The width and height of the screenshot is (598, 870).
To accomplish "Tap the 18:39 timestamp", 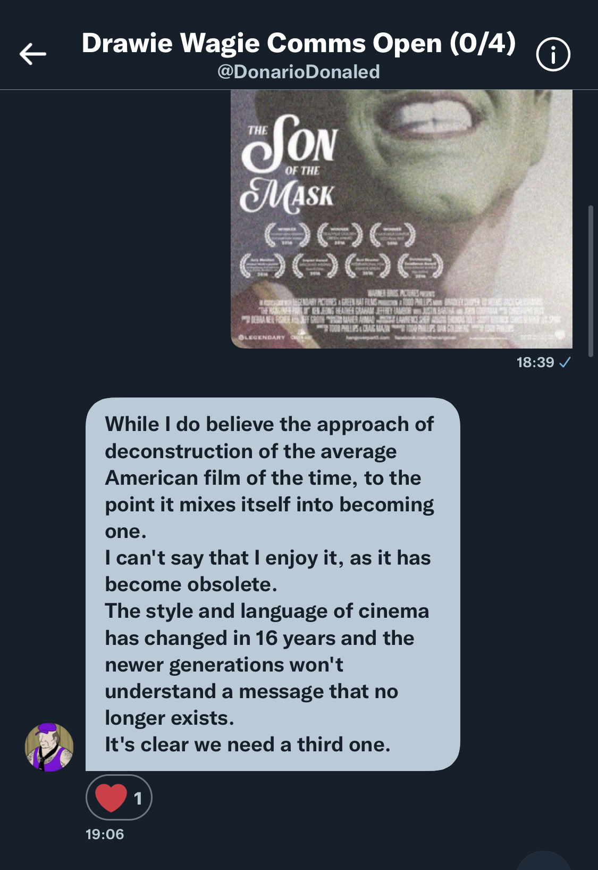I will pos(535,362).
